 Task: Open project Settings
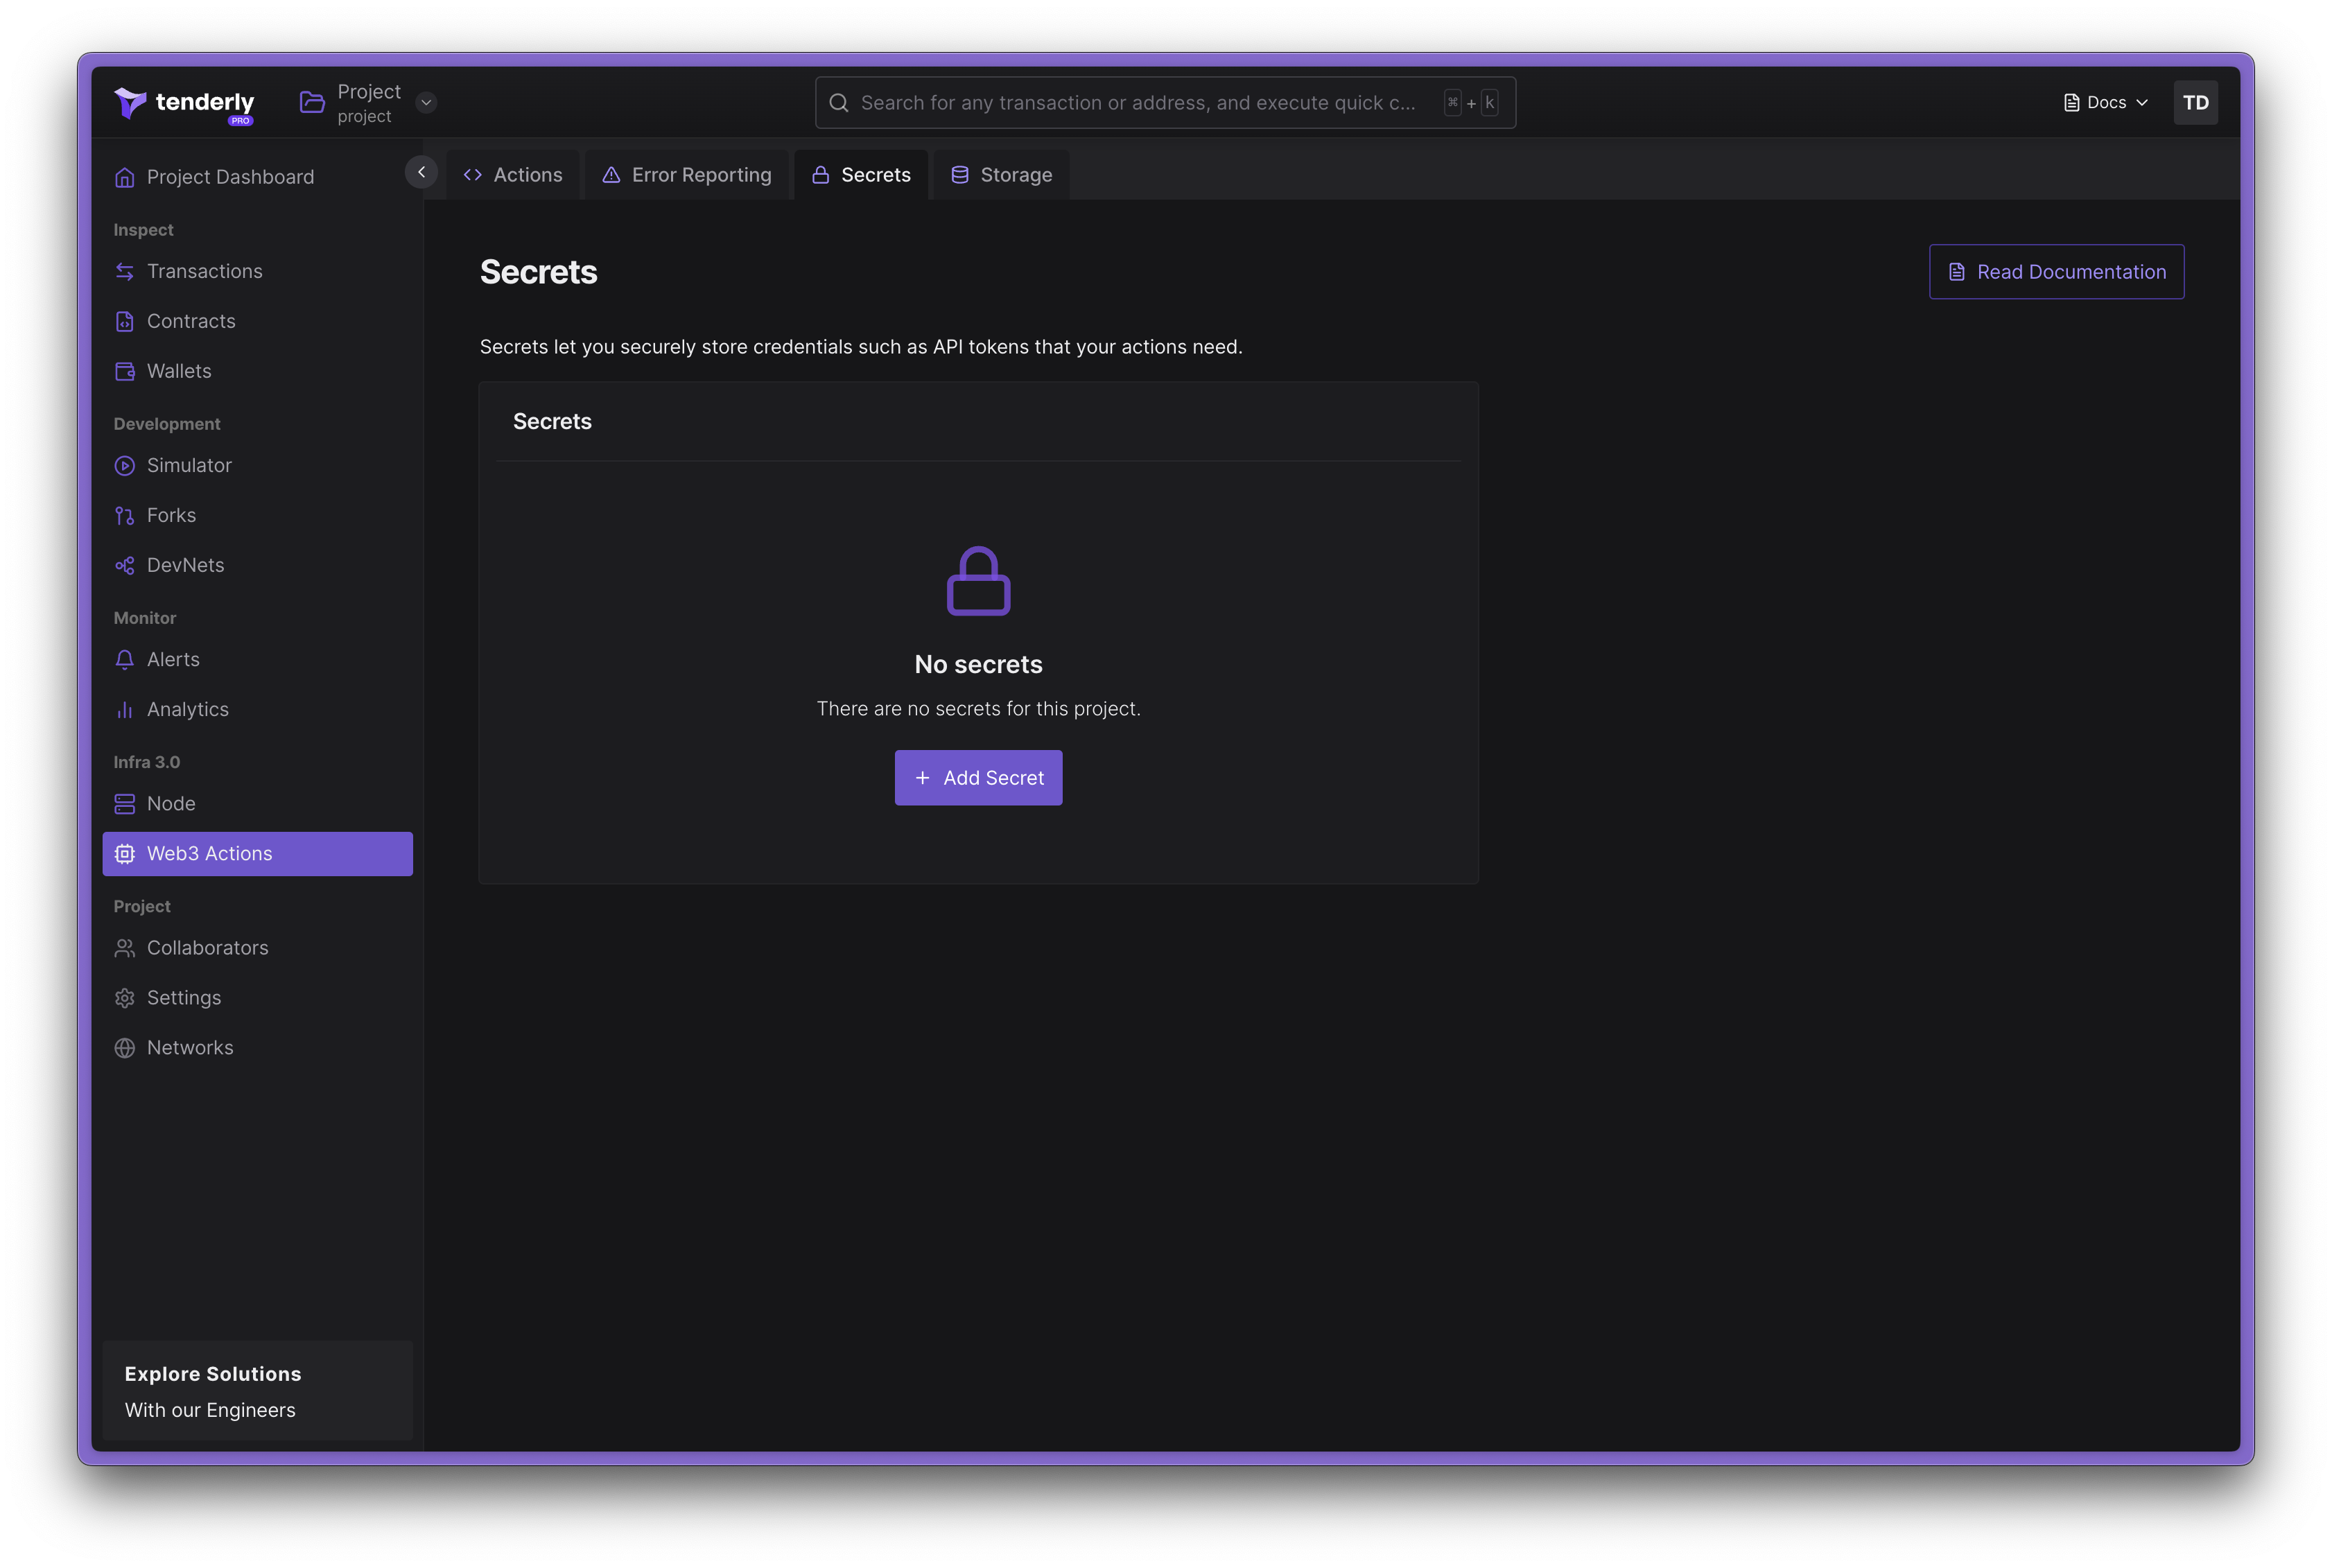coord(257,997)
